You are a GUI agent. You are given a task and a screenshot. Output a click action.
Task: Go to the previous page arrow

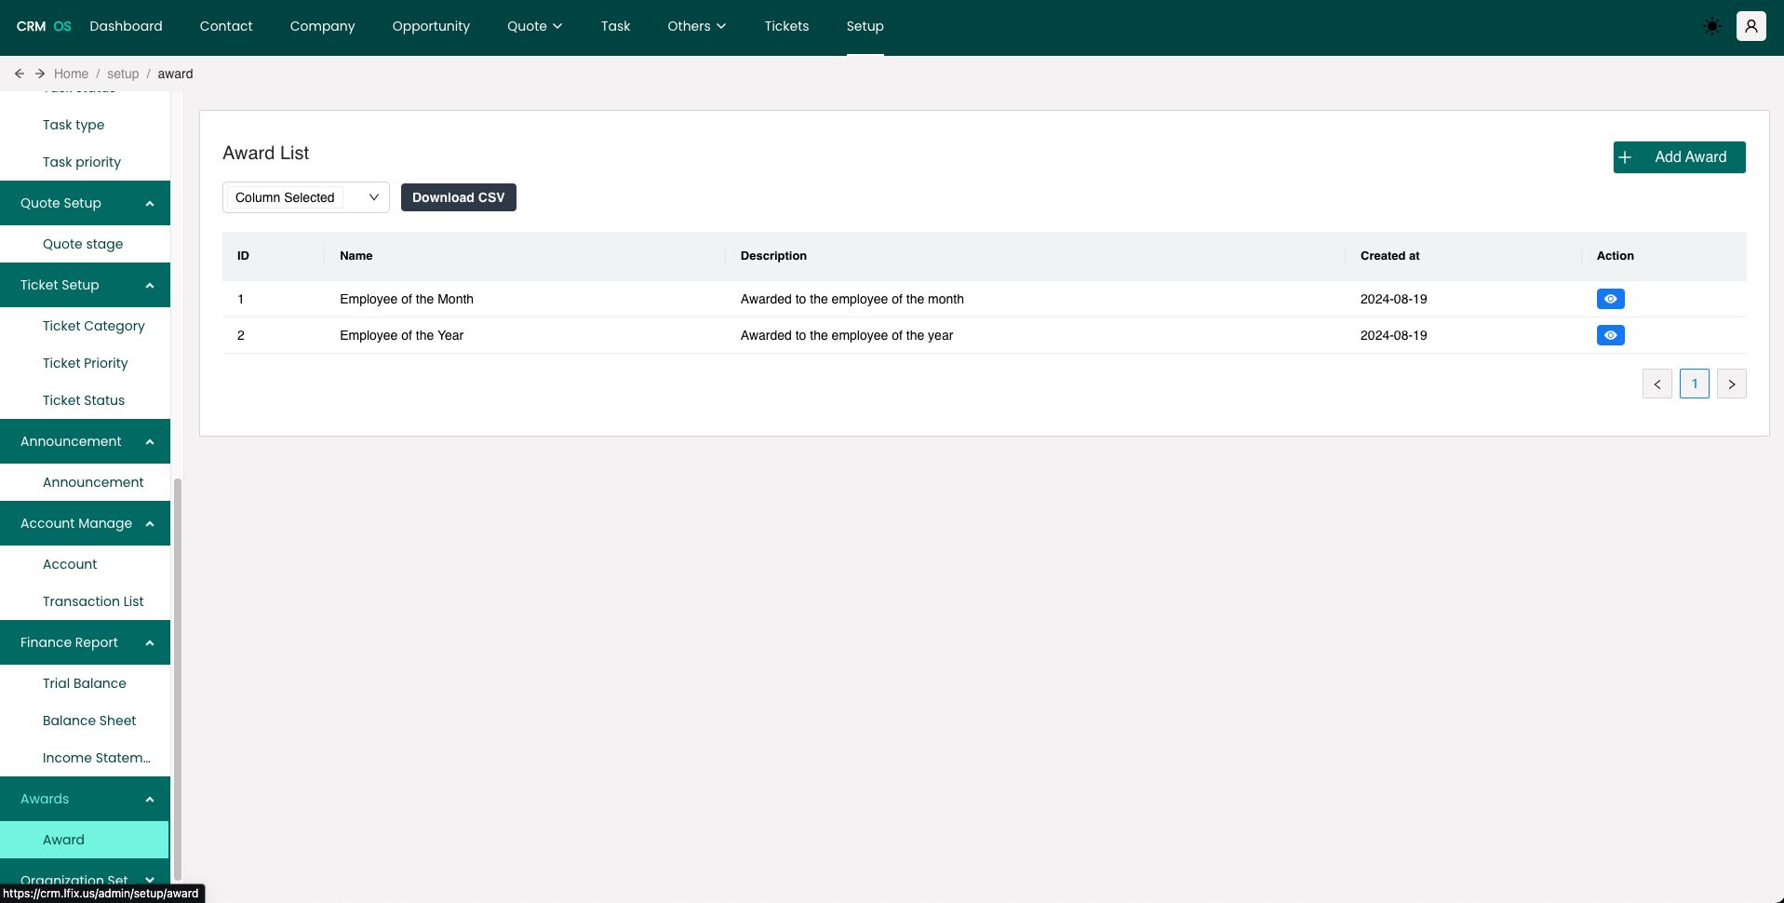pyautogui.click(x=1657, y=384)
